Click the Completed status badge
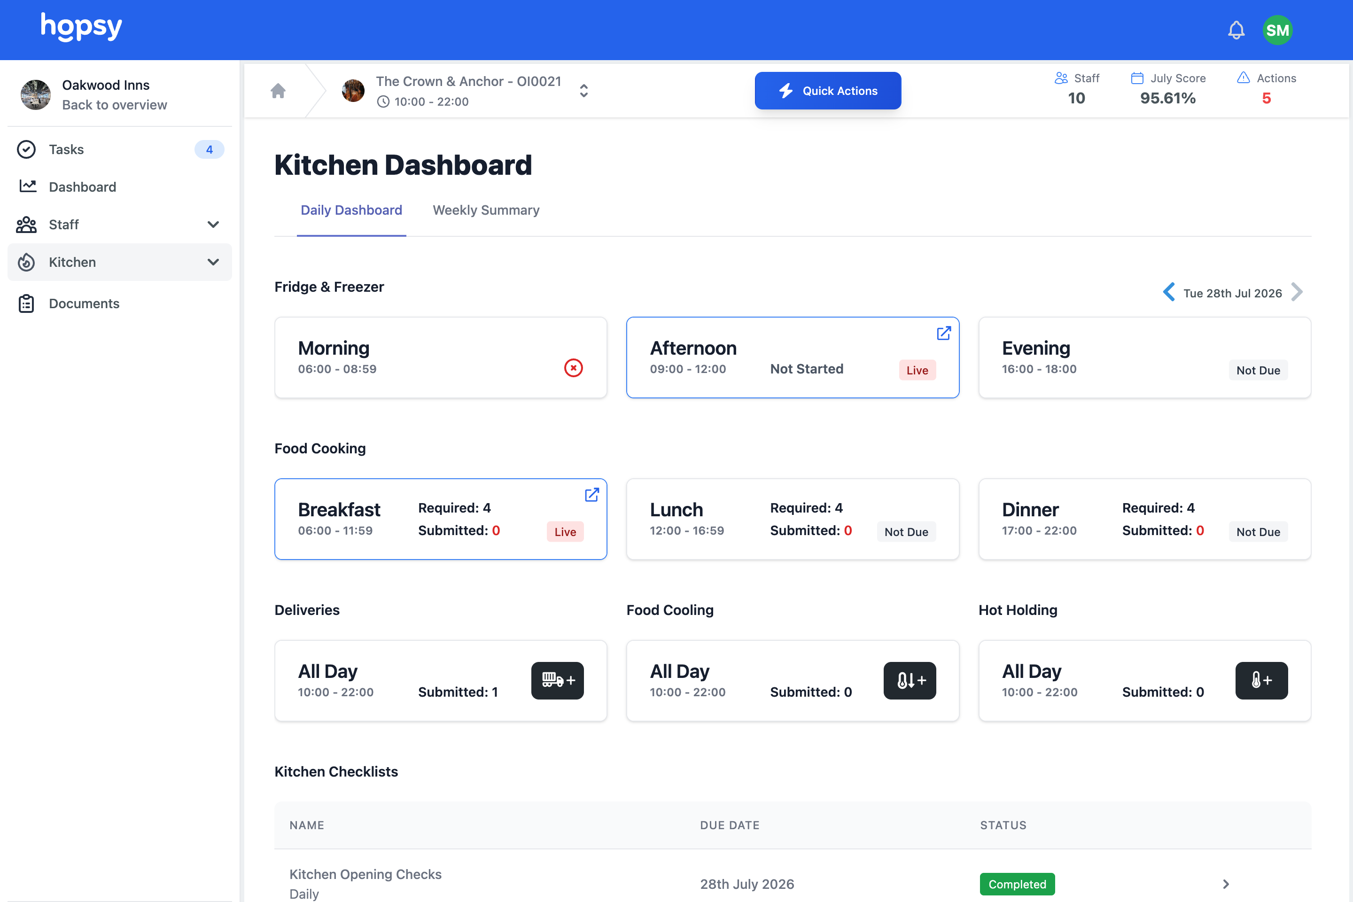This screenshot has width=1353, height=902. click(x=1017, y=884)
